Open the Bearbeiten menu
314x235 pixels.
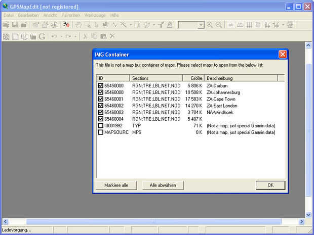[28, 15]
